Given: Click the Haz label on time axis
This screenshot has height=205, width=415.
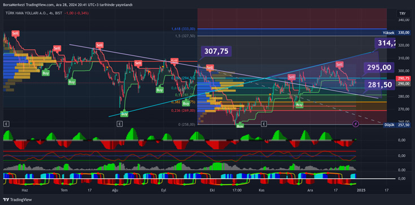Looking at the screenshot, I should click(25, 190).
